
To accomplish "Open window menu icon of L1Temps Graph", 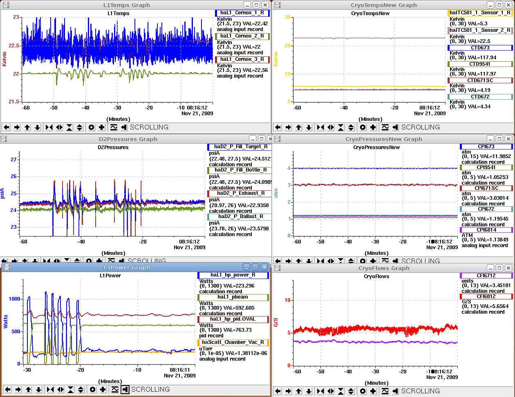I will point(6,5).
